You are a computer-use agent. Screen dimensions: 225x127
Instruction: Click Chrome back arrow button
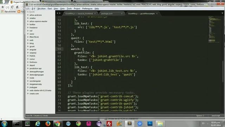3,7
